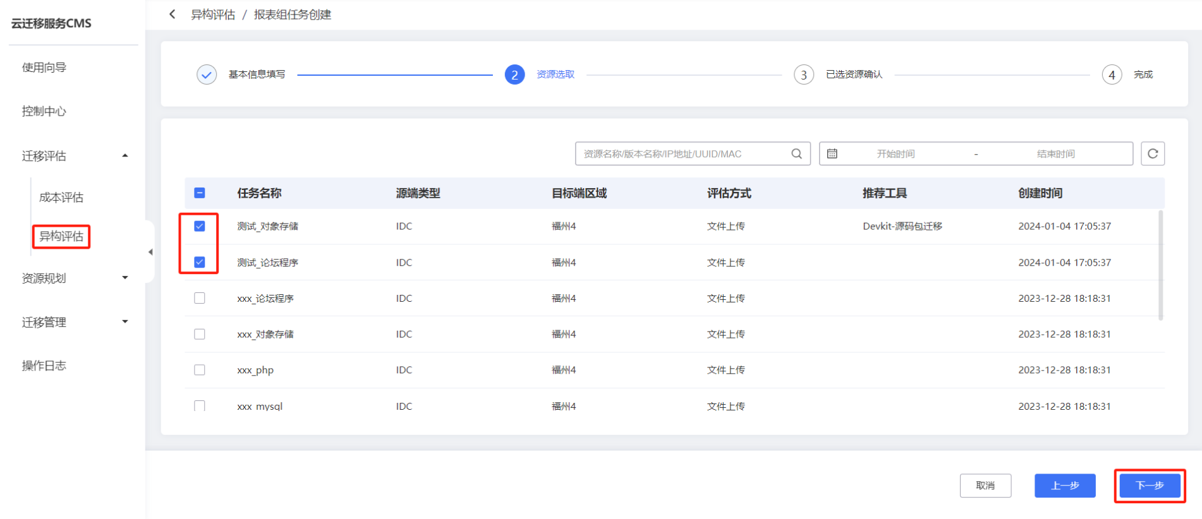Screen dimensions: 1202x519
Task: Select 异构评估 submenu item
Action: [61, 236]
